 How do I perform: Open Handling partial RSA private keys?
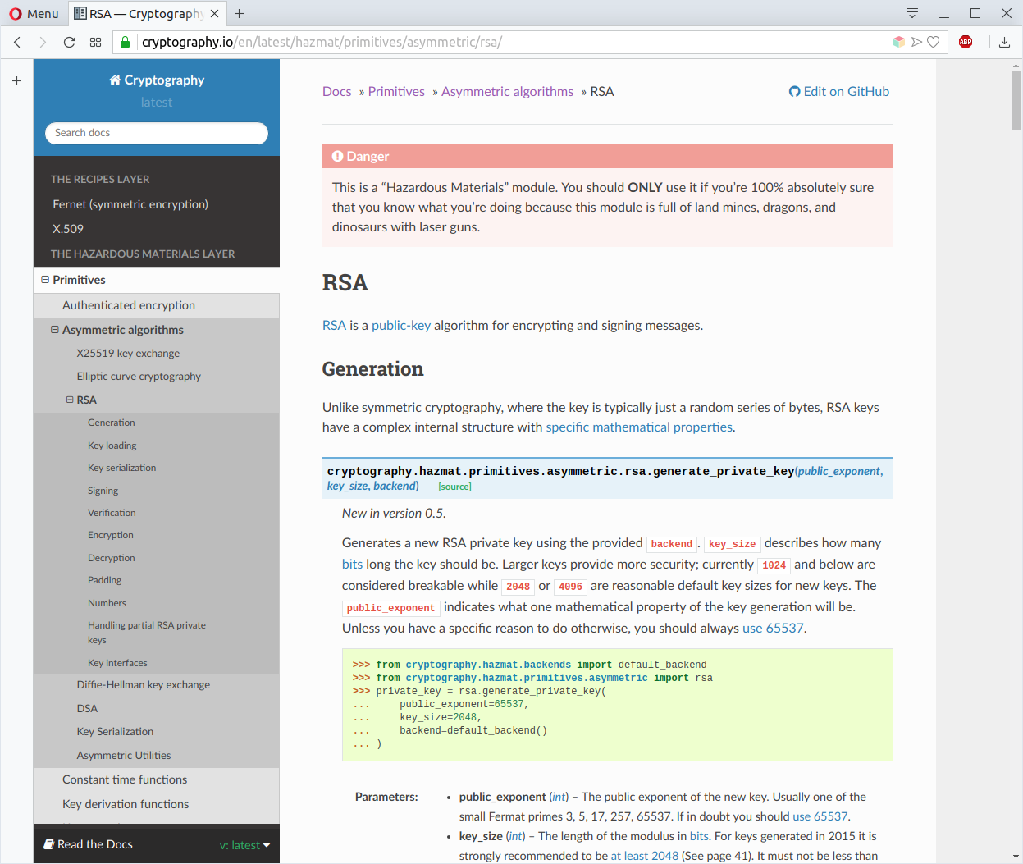tap(147, 633)
